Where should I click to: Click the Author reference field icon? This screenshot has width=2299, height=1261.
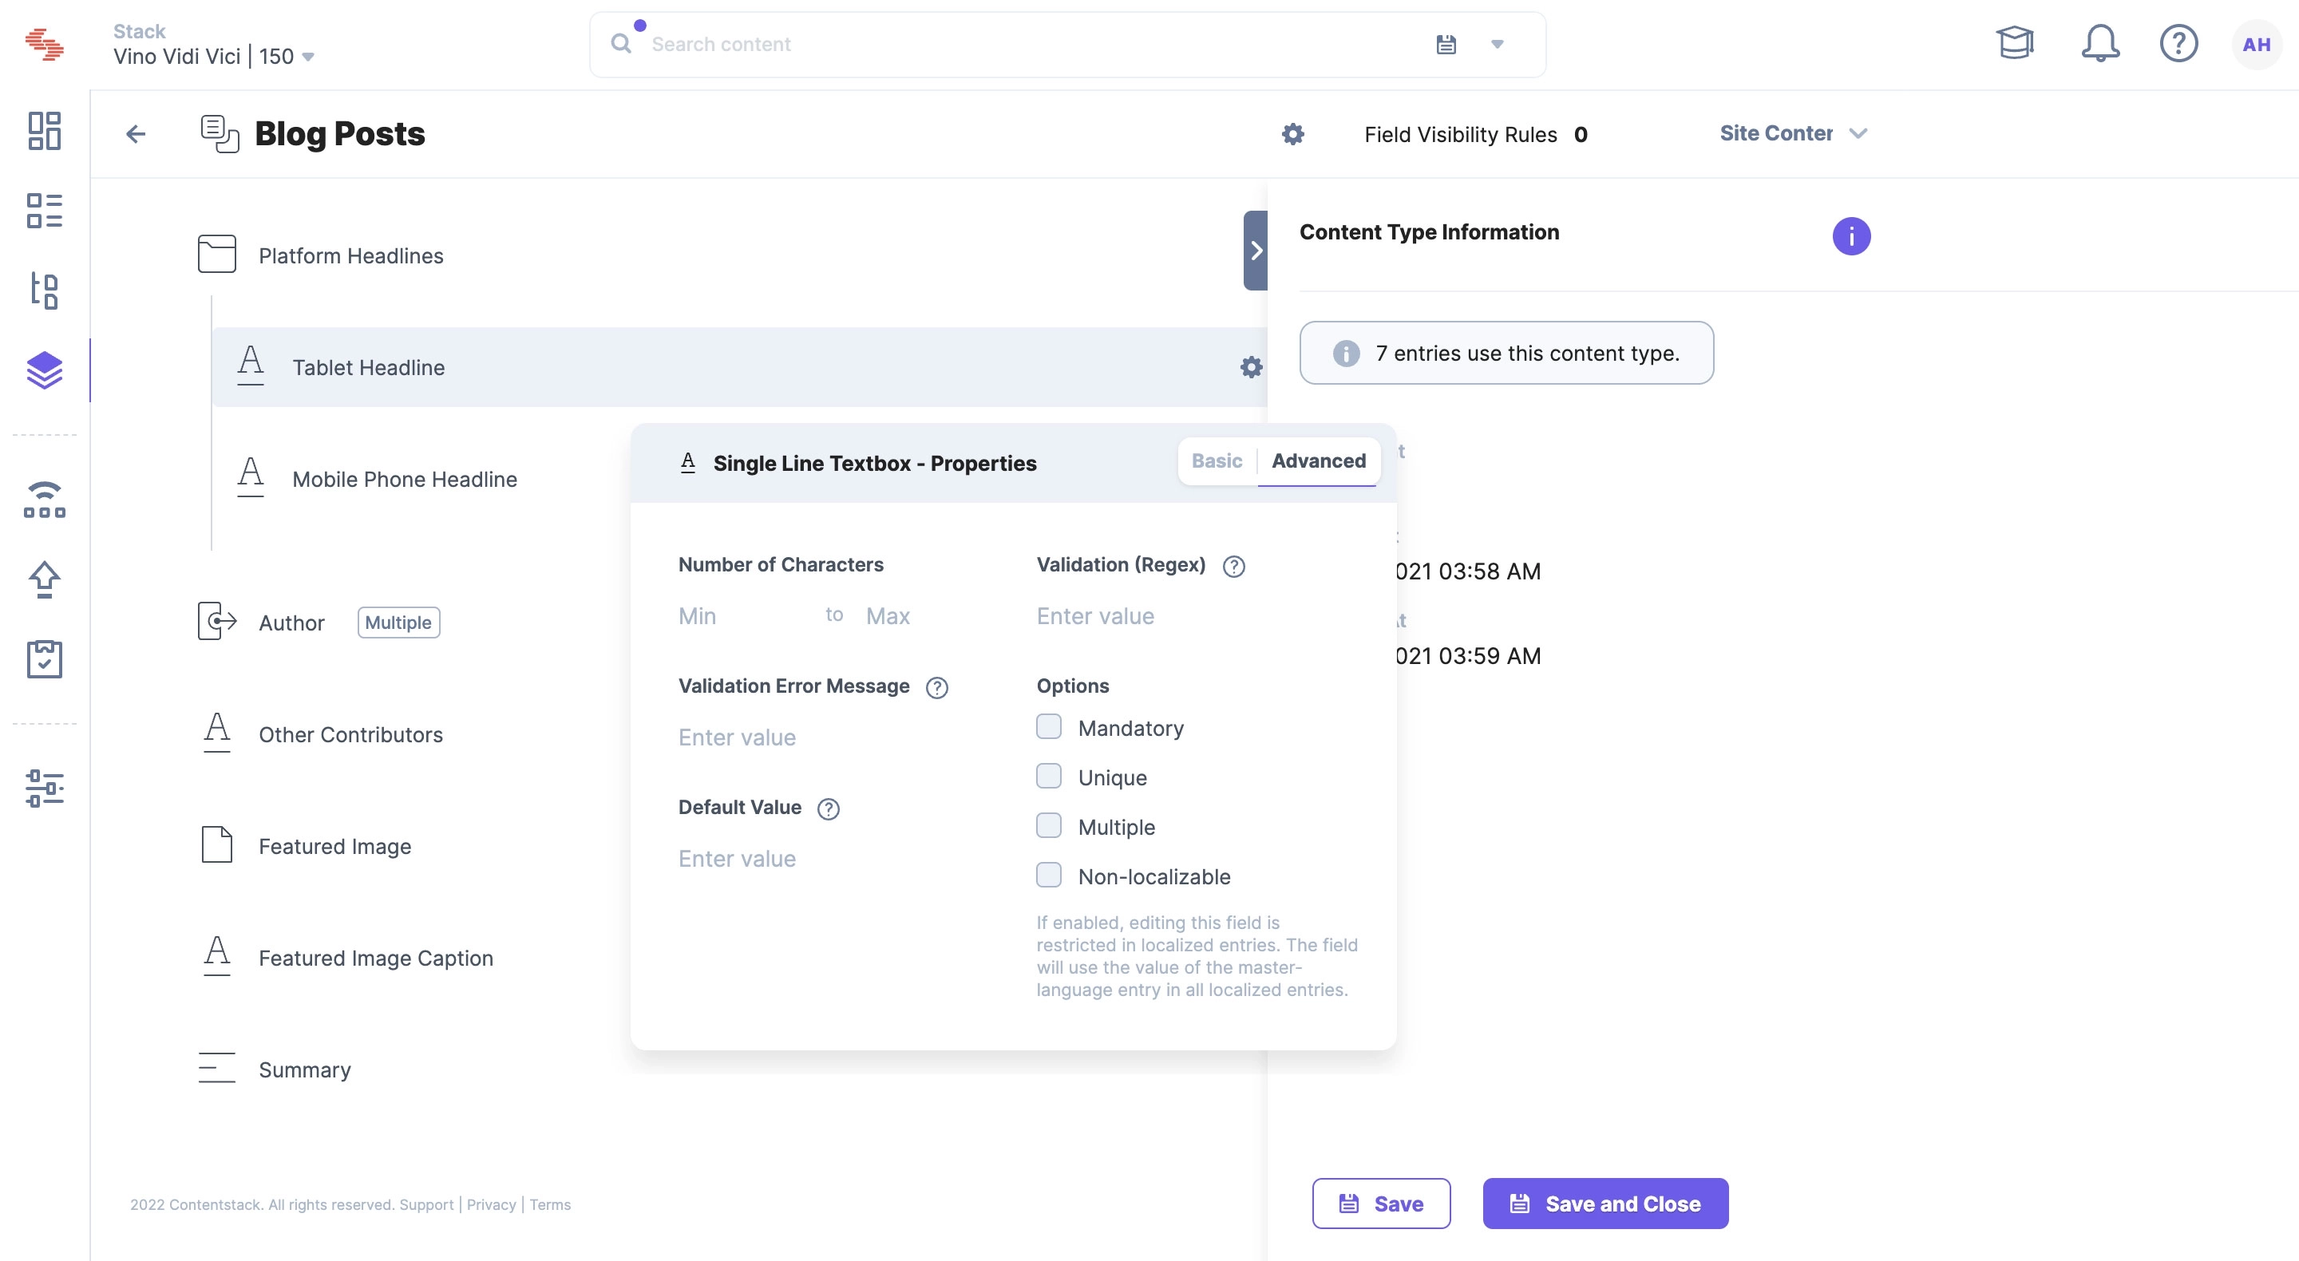[x=217, y=621]
